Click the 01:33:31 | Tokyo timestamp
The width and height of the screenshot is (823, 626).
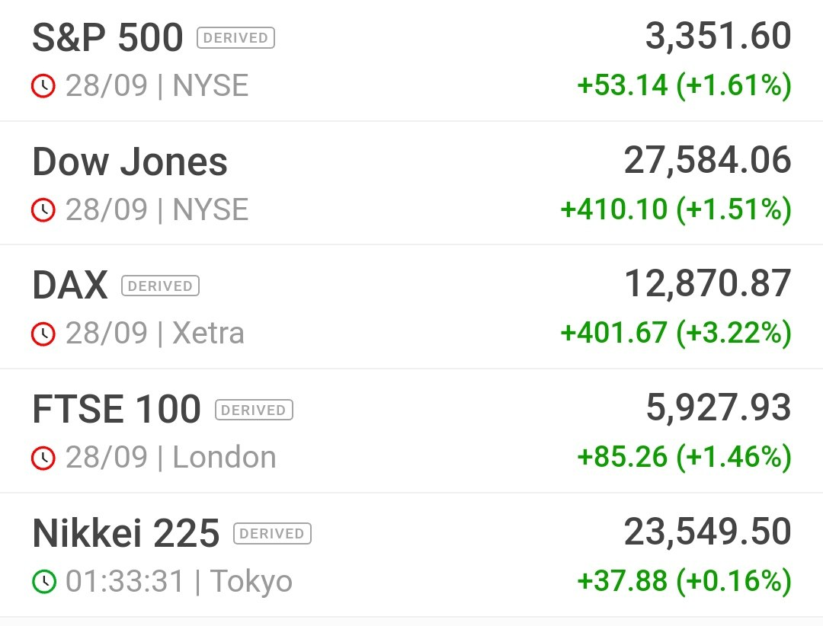click(x=179, y=581)
